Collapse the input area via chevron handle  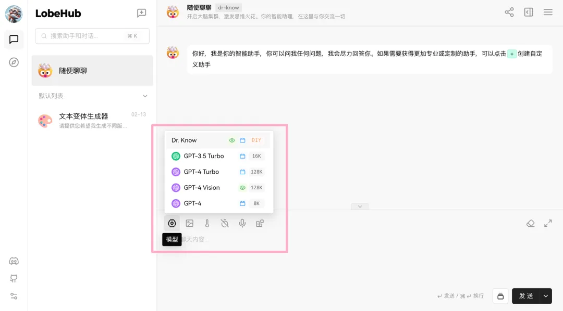[360, 206]
